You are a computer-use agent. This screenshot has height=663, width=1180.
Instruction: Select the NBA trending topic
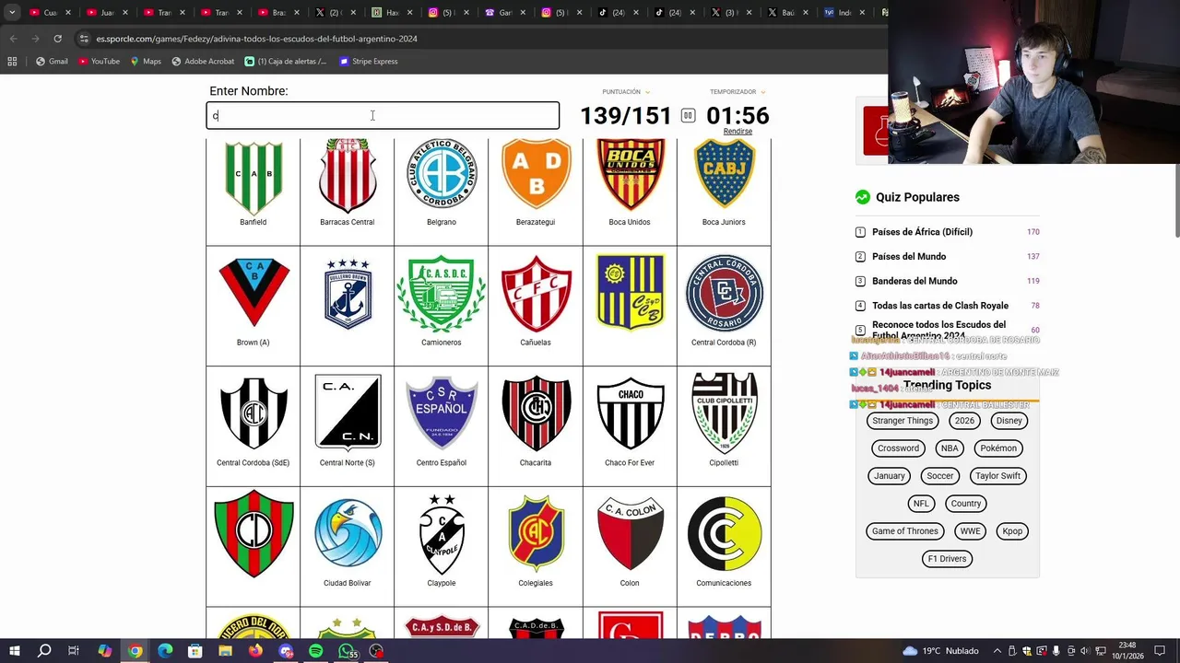950,448
